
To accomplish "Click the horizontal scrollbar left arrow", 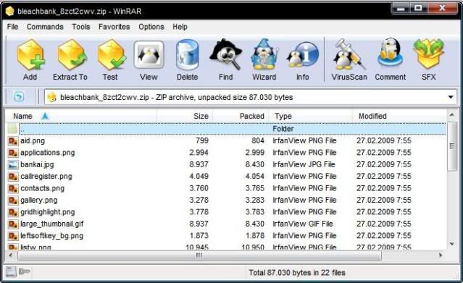I will point(11,255).
